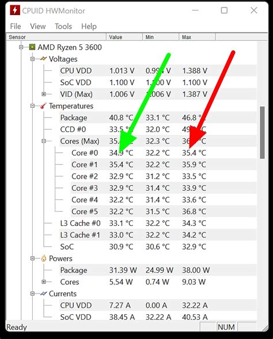Collapse the AMD Ryzen 5 3600 node

(21, 47)
